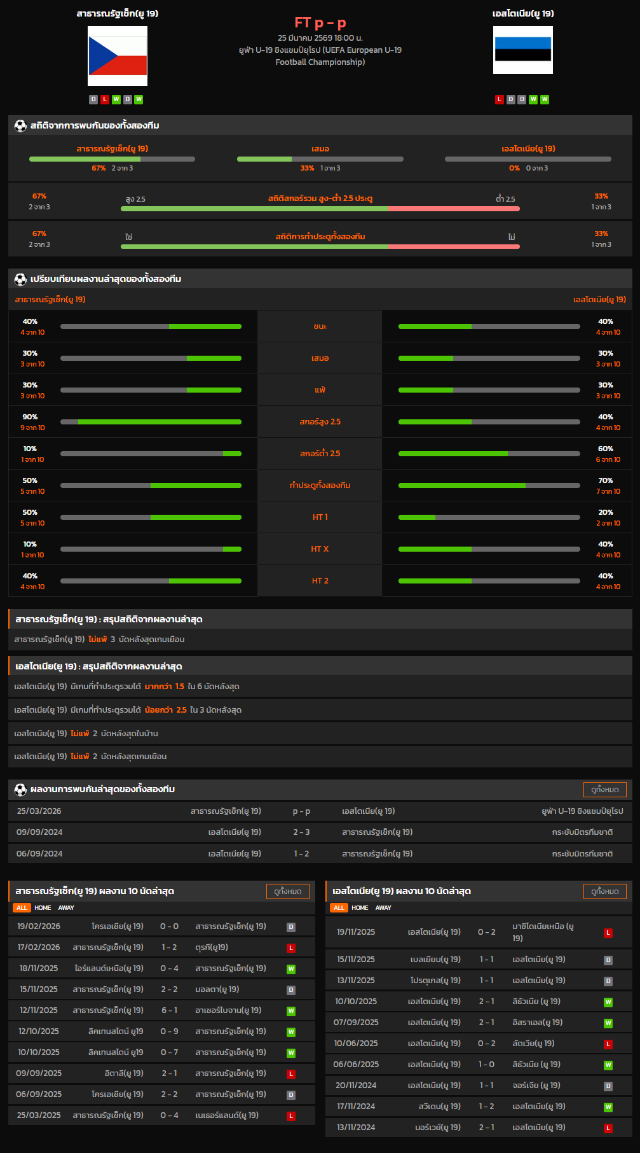Click Czech 90% over 2.5 goals progress bar
The height and width of the screenshot is (1153, 640).
coord(151,422)
